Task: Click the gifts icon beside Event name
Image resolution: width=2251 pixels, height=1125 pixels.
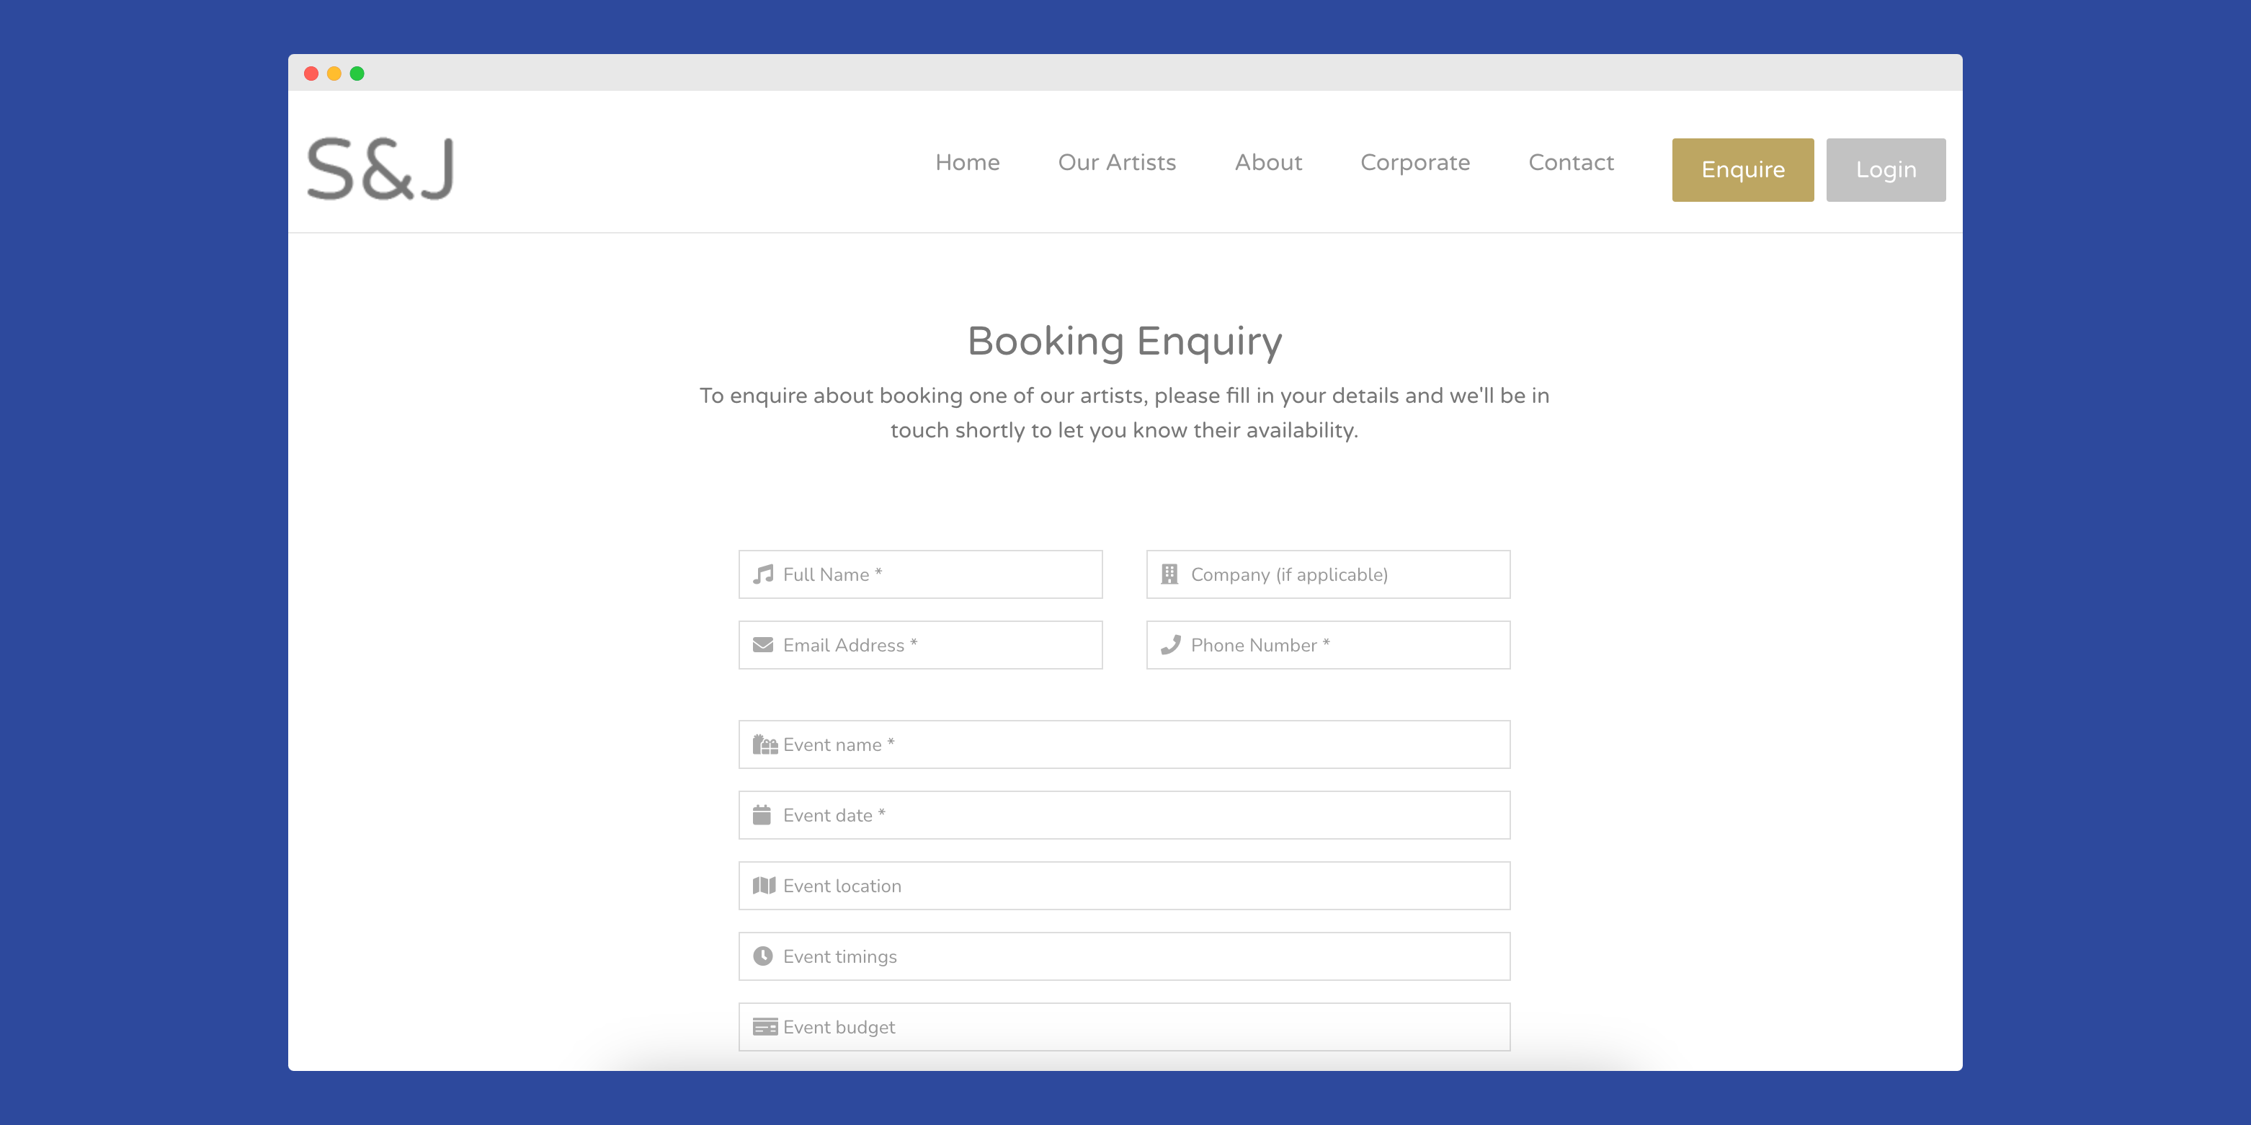Action: tap(765, 744)
